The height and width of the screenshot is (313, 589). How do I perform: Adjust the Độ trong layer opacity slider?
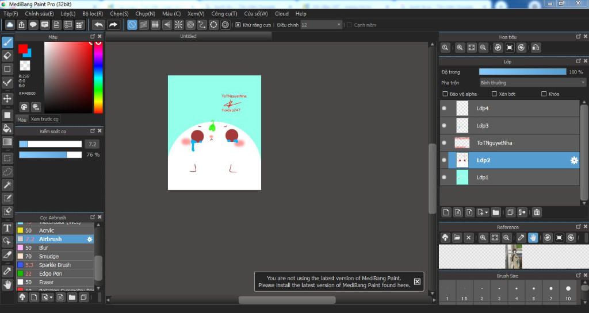pos(522,72)
